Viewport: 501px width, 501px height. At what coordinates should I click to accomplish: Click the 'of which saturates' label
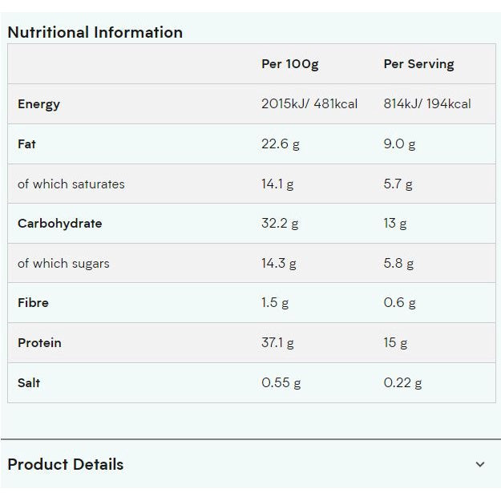(x=71, y=184)
